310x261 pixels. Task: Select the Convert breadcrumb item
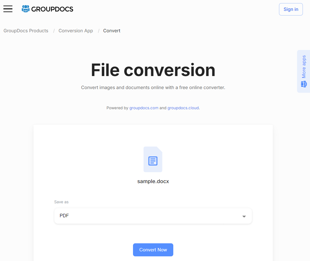pyautogui.click(x=112, y=31)
